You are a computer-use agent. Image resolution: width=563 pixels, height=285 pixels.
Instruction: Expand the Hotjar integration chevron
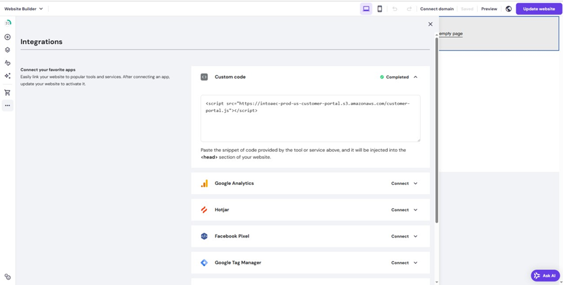coord(416,210)
